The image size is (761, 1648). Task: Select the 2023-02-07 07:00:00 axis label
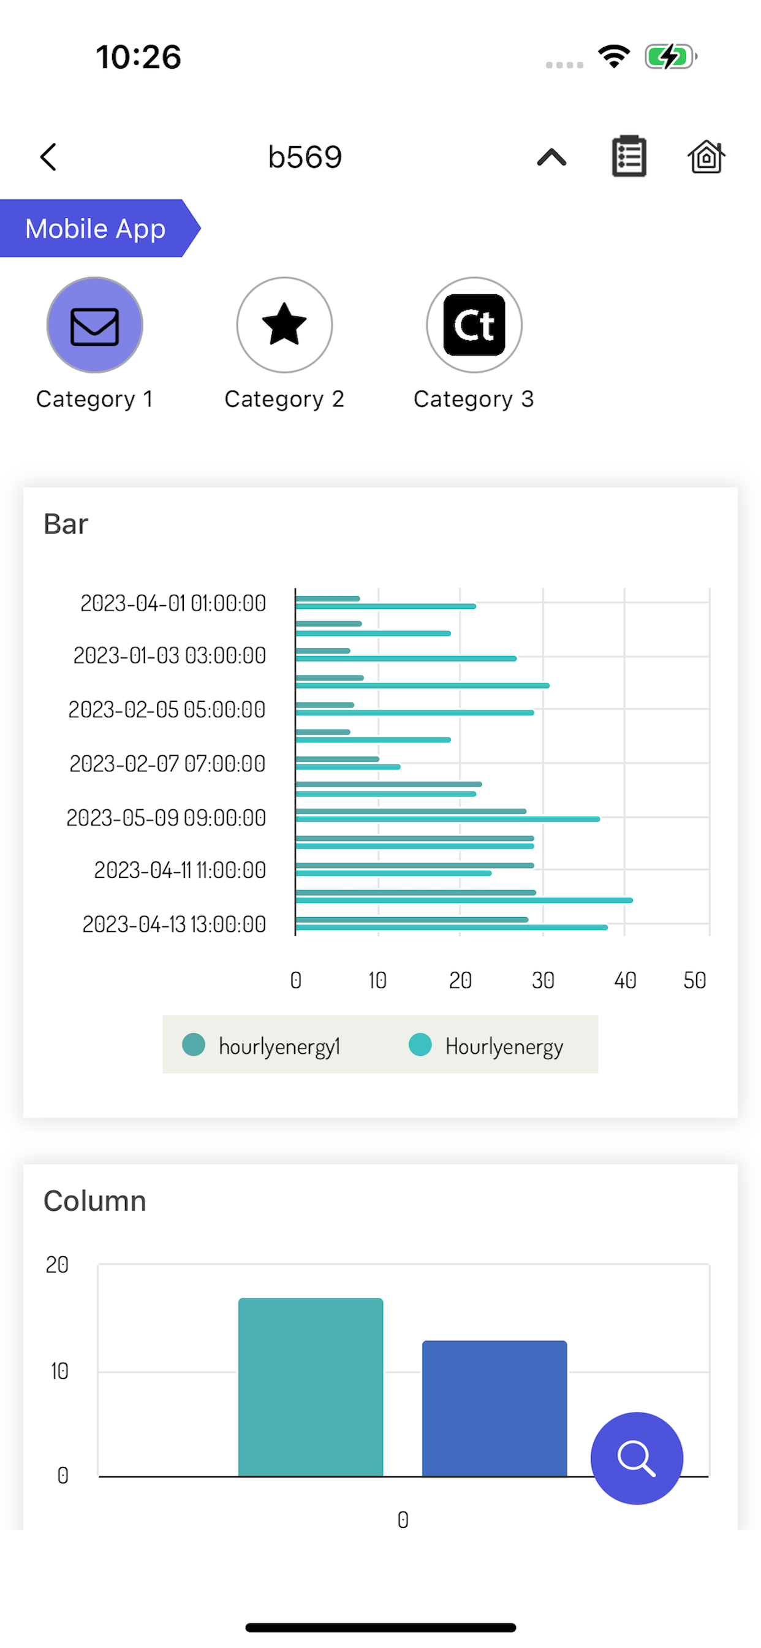pyautogui.click(x=167, y=763)
